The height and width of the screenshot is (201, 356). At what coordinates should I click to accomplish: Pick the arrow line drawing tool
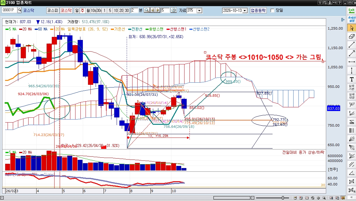pyautogui.click(x=352, y=53)
